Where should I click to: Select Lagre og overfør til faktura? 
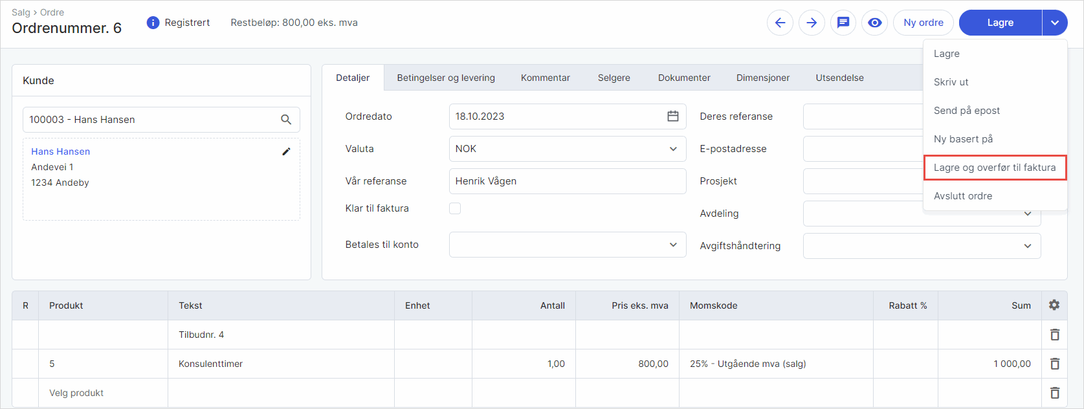pos(995,168)
